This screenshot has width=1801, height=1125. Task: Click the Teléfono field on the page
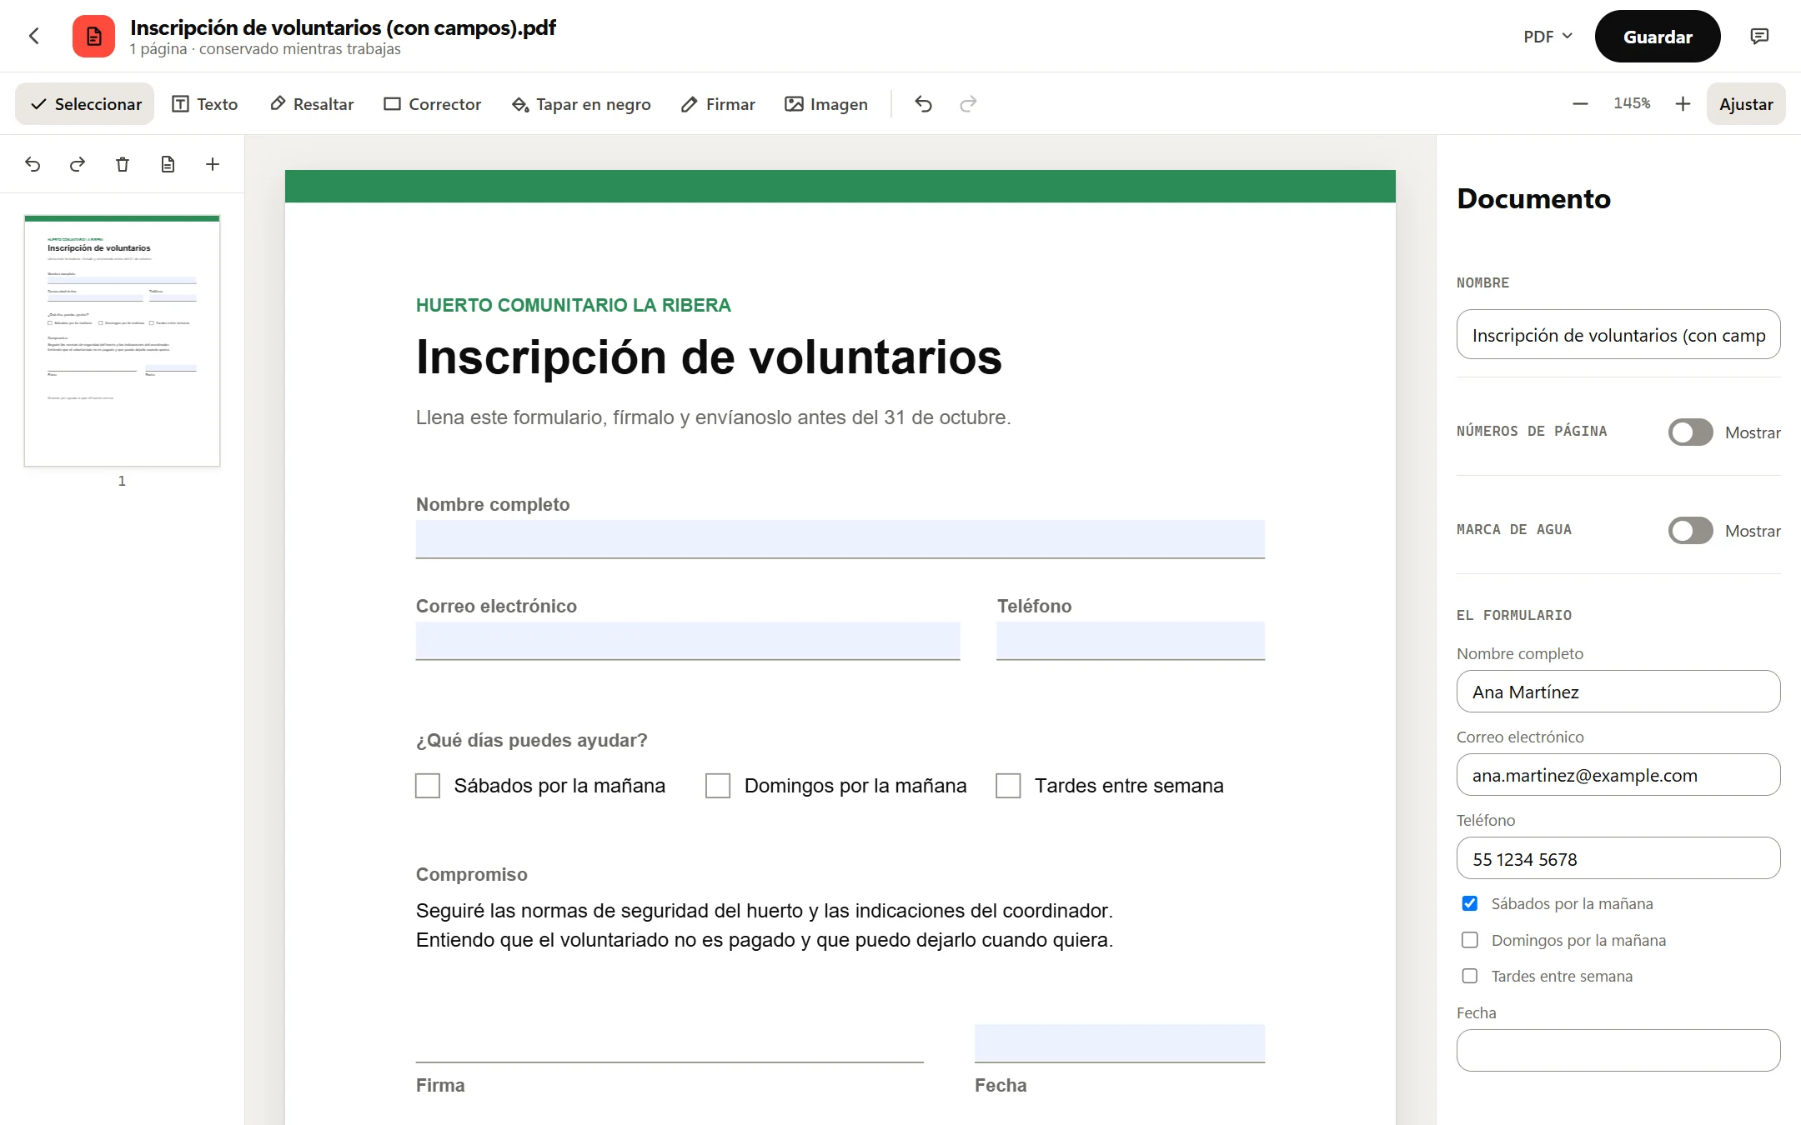tap(1131, 641)
